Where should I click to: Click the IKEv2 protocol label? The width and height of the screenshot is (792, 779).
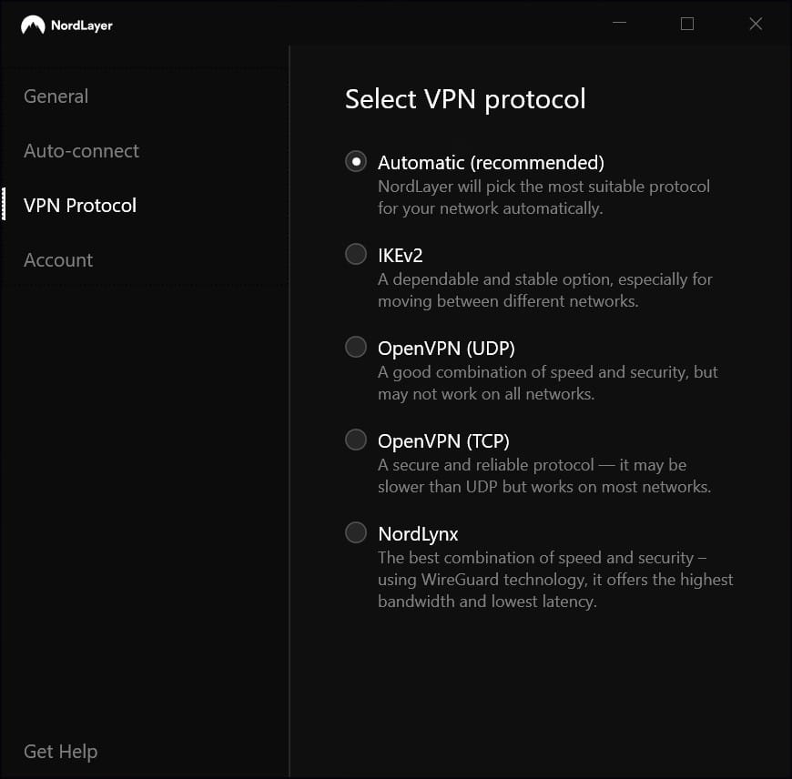pos(401,255)
